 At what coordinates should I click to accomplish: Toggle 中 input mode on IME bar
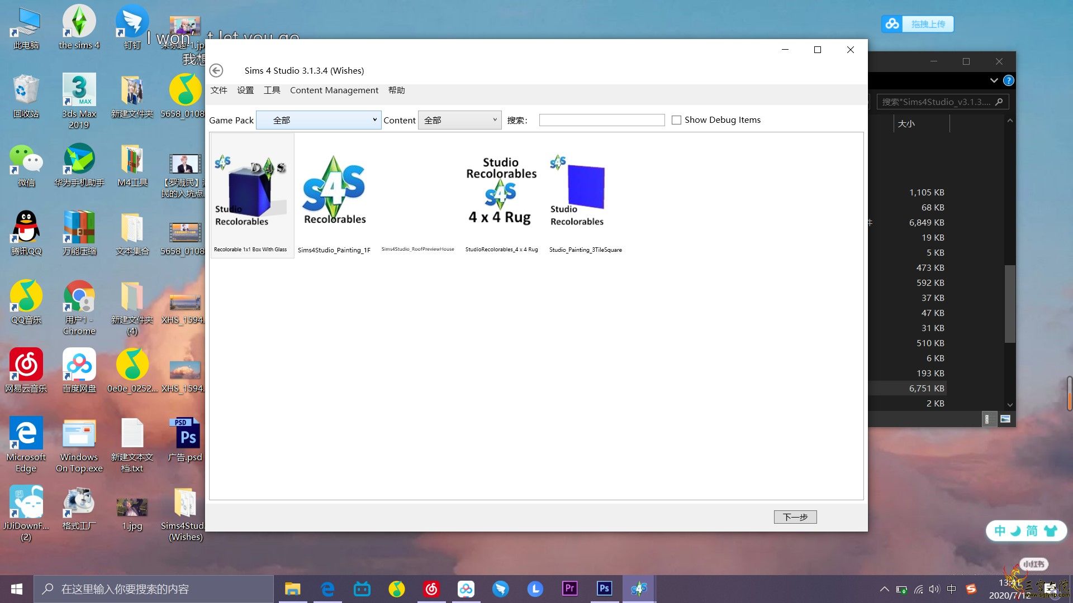click(x=1000, y=530)
